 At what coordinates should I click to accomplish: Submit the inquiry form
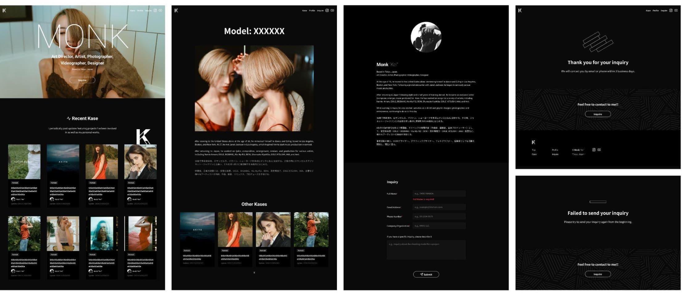click(x=426, y=274)
